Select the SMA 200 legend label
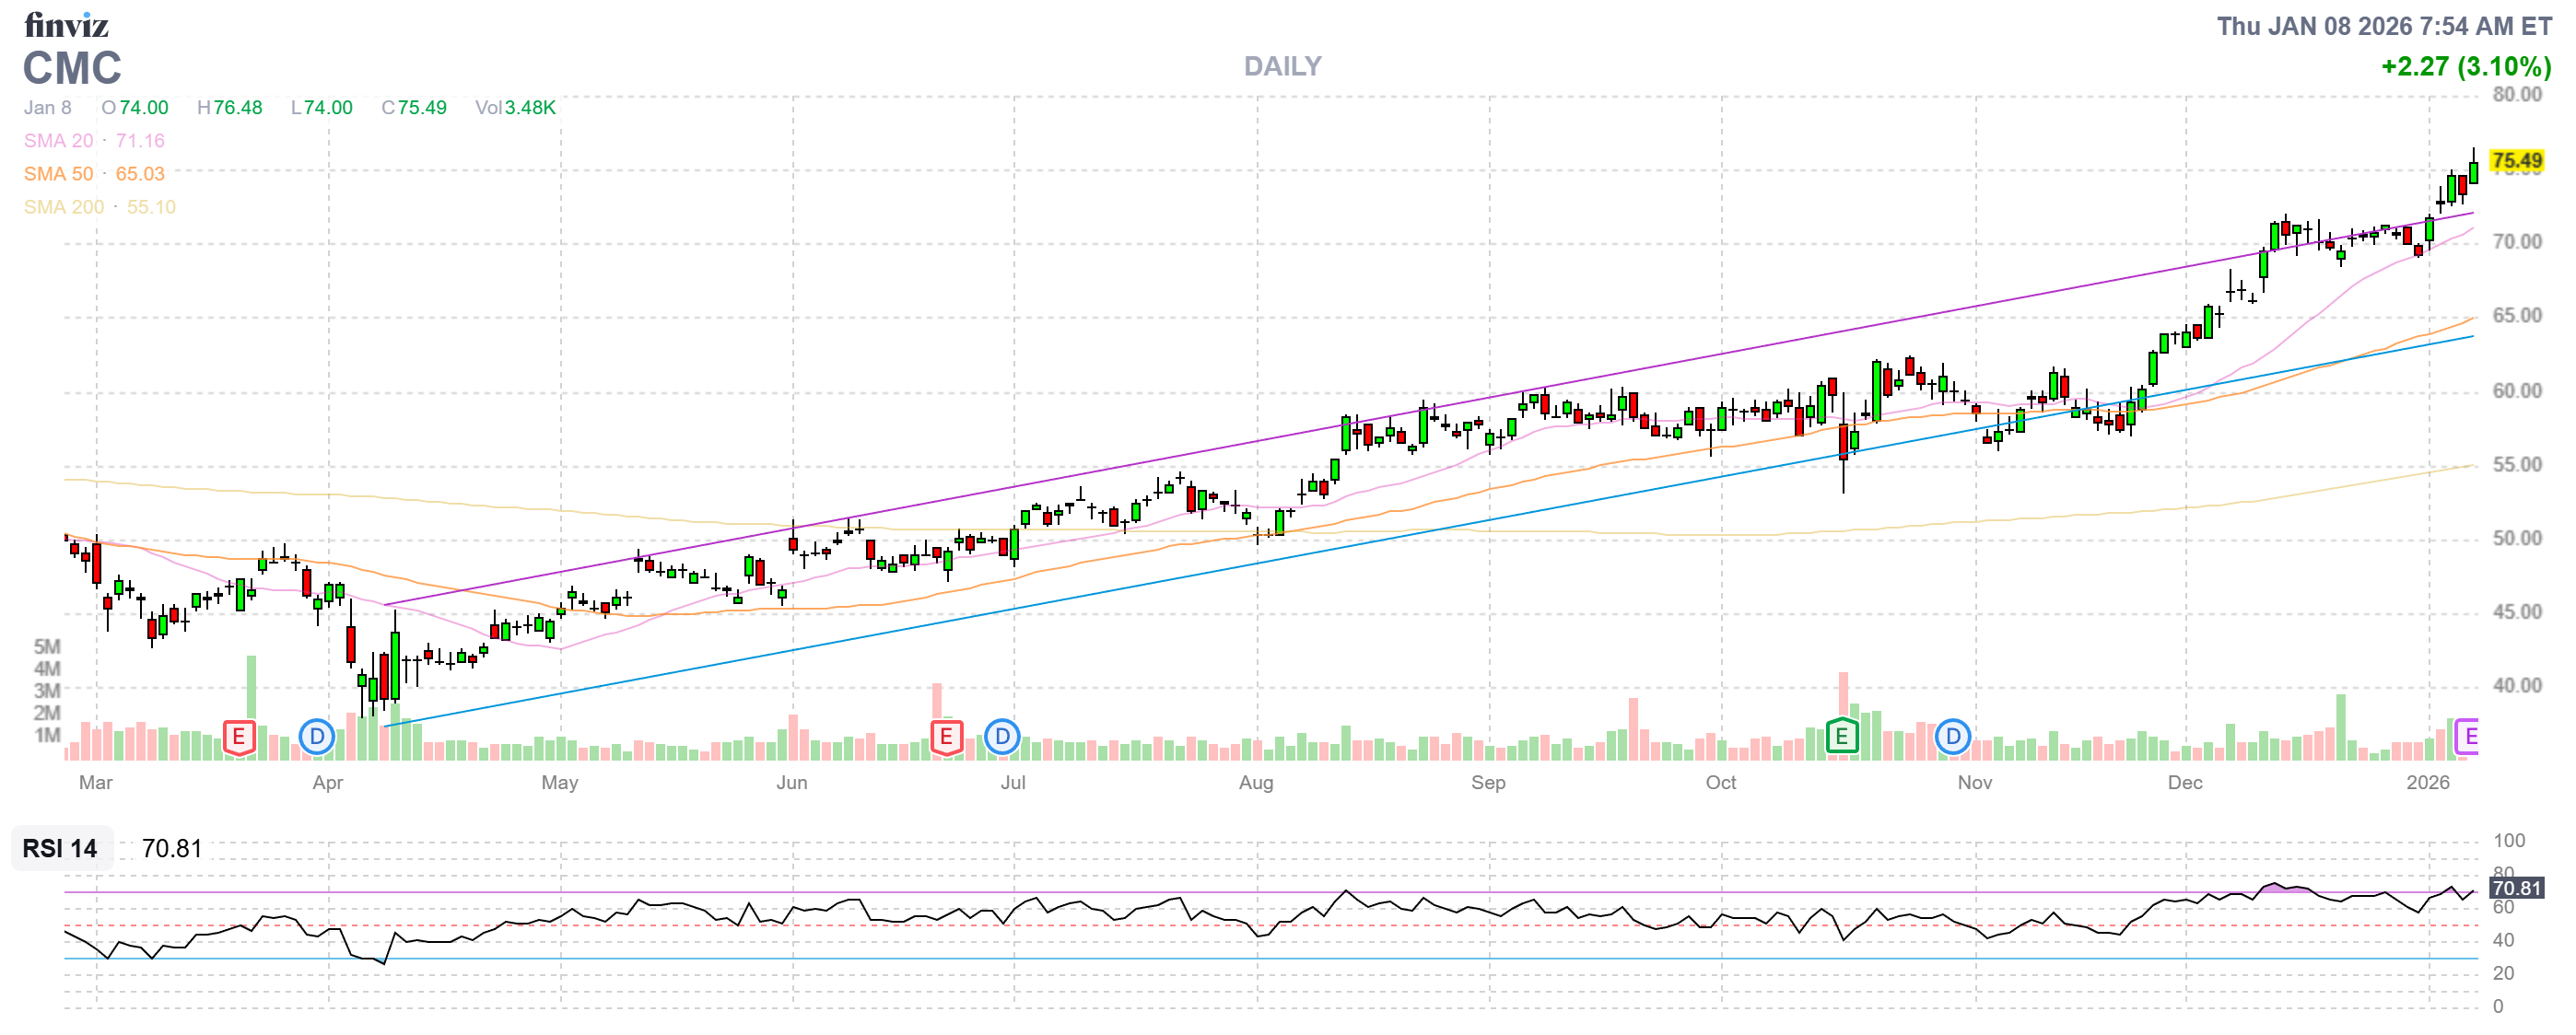Screen dimensions: 2576x1035 (x=63, y=207)
